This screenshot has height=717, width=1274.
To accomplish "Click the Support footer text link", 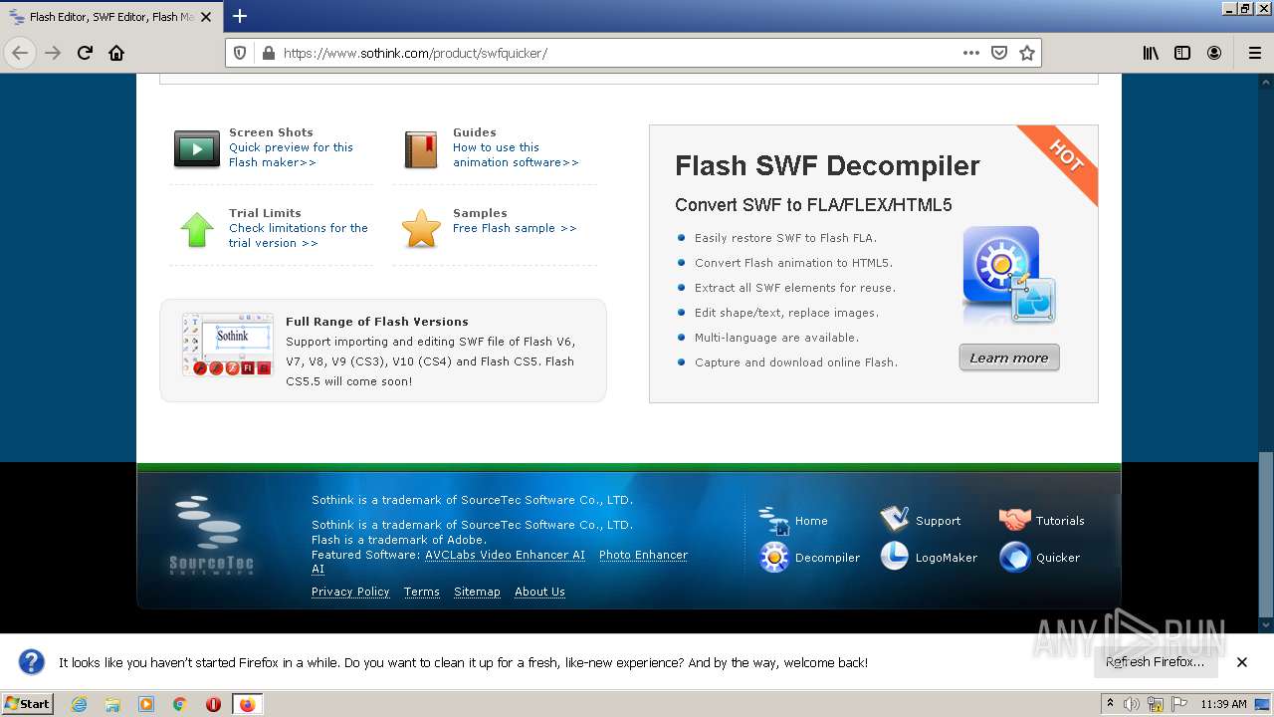I will pyautogui.click(x=938, y=520).
